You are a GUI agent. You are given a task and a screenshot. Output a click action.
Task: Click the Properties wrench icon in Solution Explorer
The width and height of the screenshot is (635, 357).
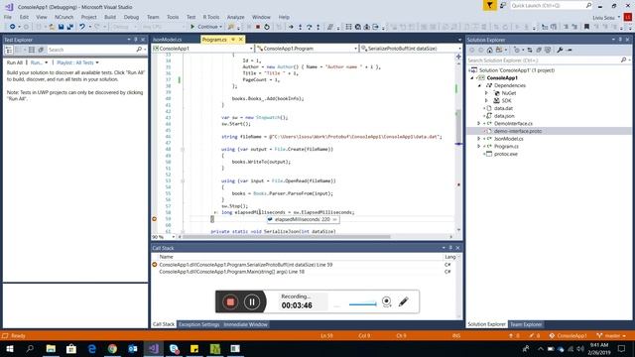pos(560,50)
